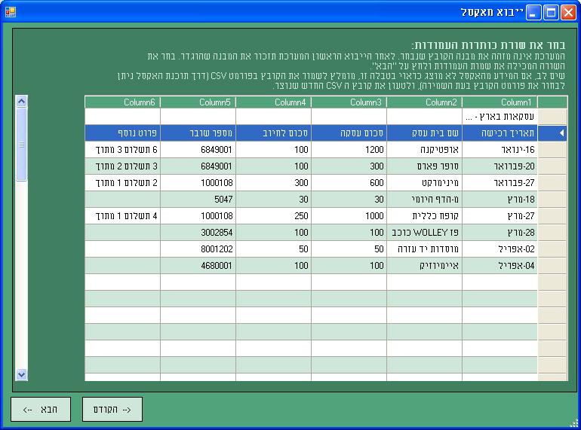Click amount cell 600
This screenshot has width=581, height=430.
tap(349, 183)
